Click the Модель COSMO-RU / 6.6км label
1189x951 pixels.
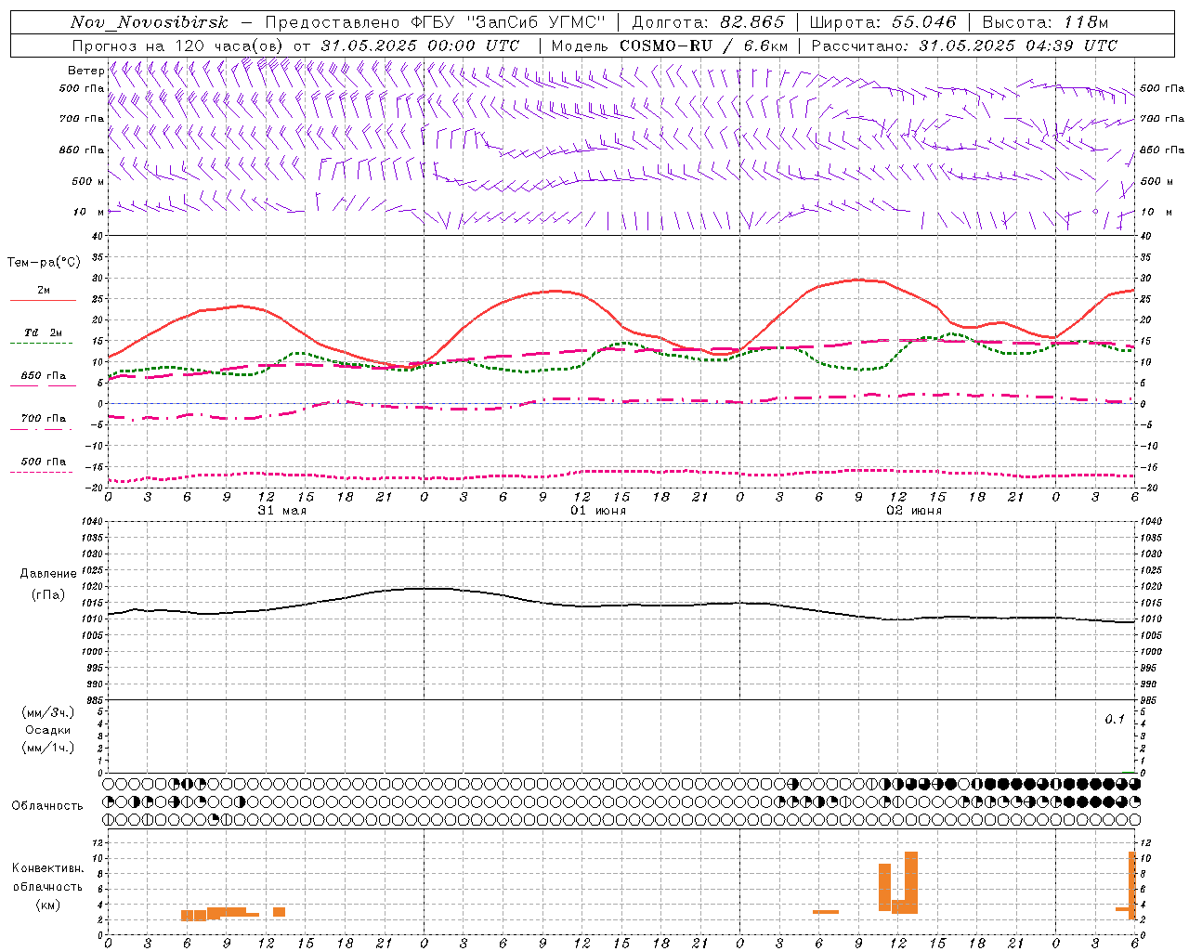(x=670, y=46)
